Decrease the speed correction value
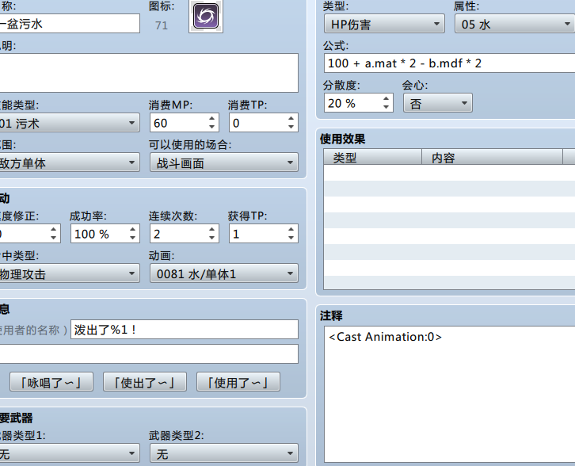575x466 pixels. click(54, 238)
